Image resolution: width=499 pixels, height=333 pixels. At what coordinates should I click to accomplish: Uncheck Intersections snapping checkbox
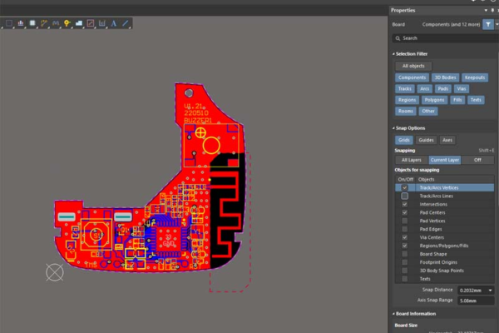[405, 204]
